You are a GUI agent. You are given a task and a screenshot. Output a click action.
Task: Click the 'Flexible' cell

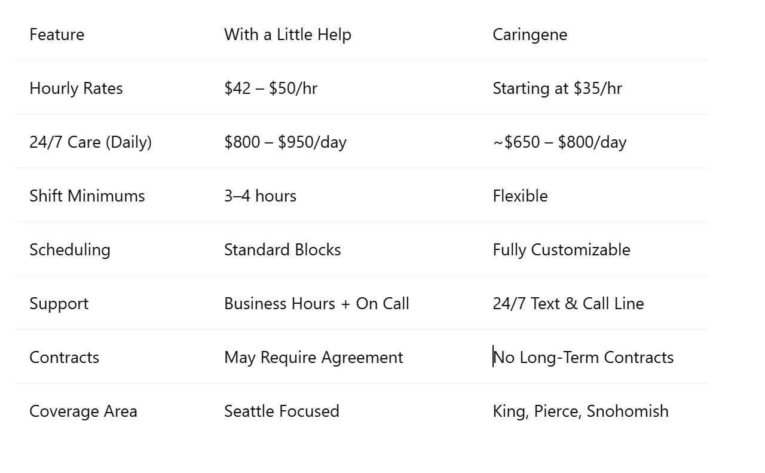coord(520,196)
